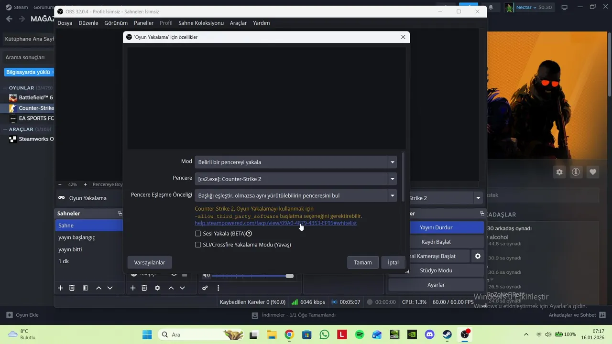This screenshot has height=344, width=612.
Task: Move scene up with the arrow in the Sahneler toolbar
Action: [x=98, y=288]
